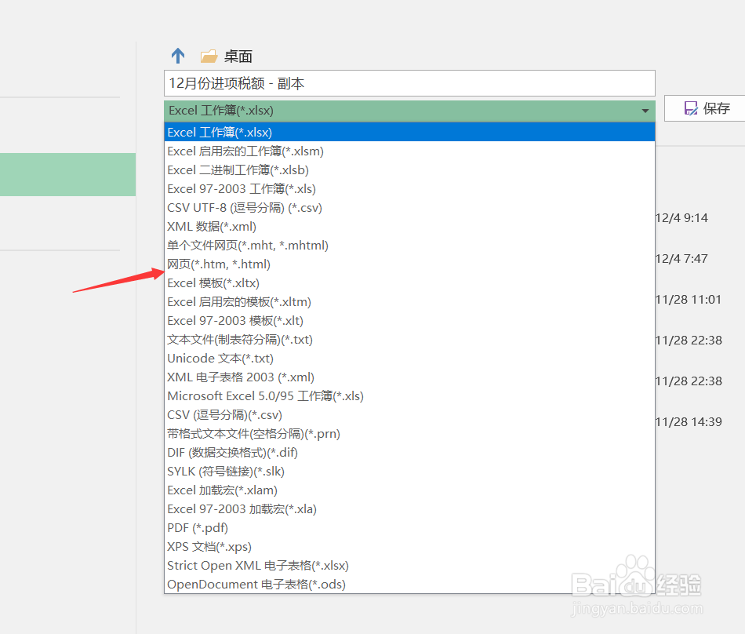The image size is (745, 634).
Task: Choose Excel 二进制工作簿(*.xlsb)
Action: (409, 169)
